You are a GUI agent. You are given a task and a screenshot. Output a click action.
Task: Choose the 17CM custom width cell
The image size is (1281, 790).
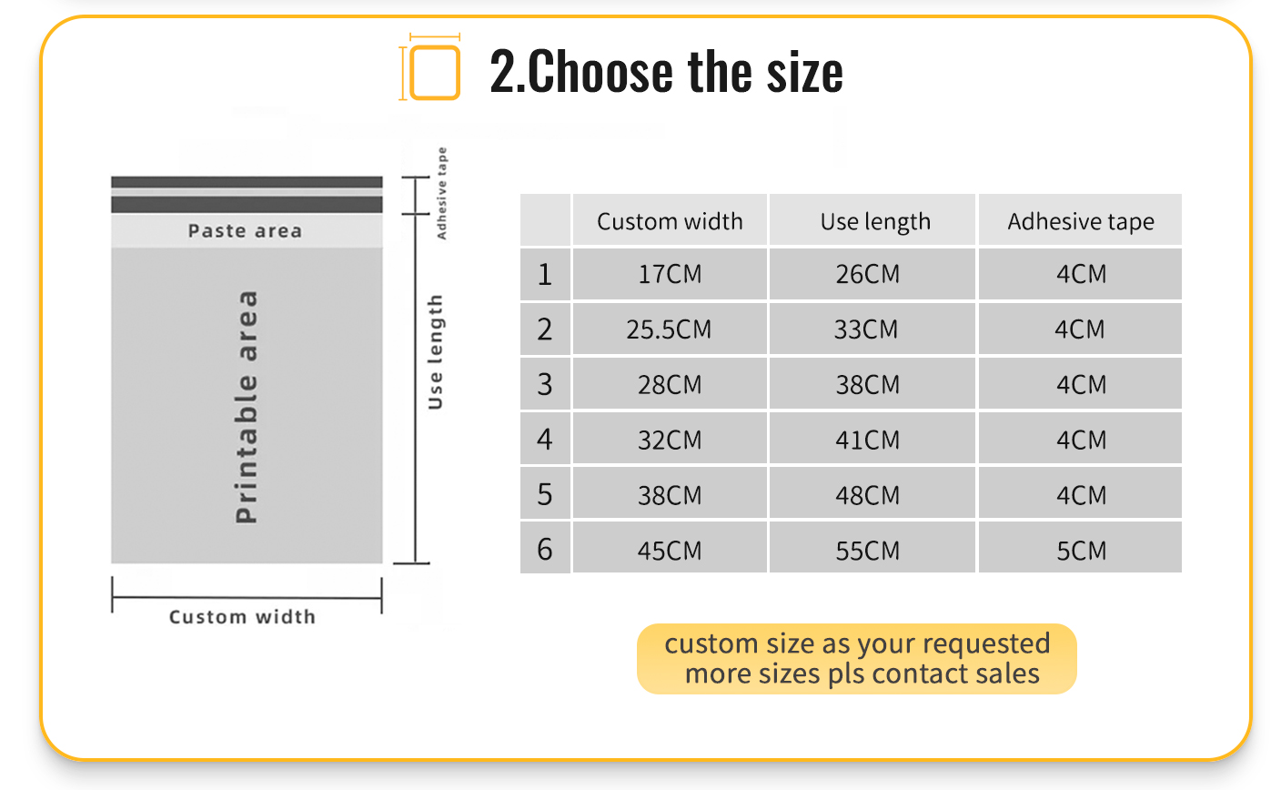click(670, 274)
